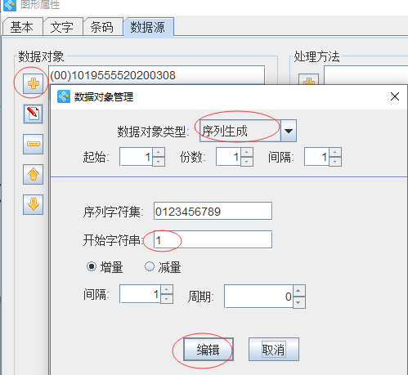The image size is (408, 375).
Task: Switch to the 条码 tab
Action: [102, 27]
